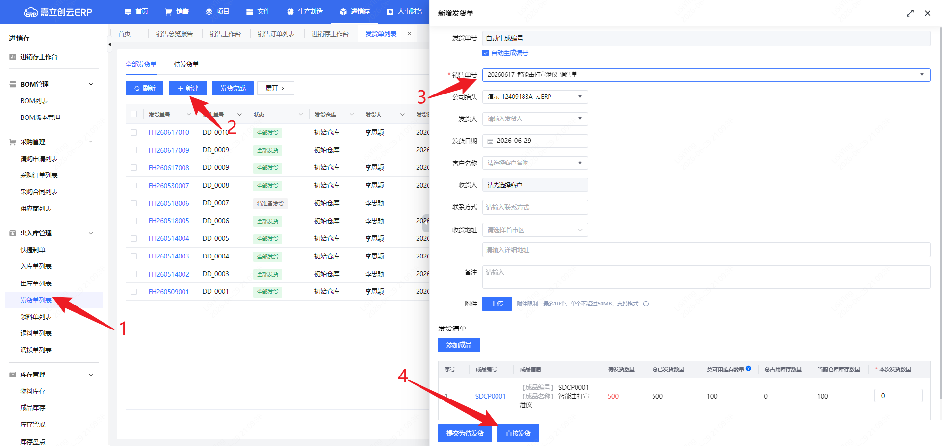Switch to the 销售订单列表 tab
942x446 pixels.
click(x=276, y=34)
